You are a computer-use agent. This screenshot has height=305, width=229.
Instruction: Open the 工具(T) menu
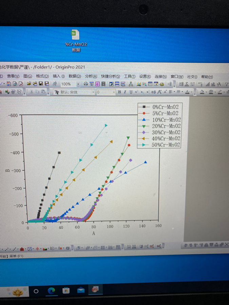[130, 77]
